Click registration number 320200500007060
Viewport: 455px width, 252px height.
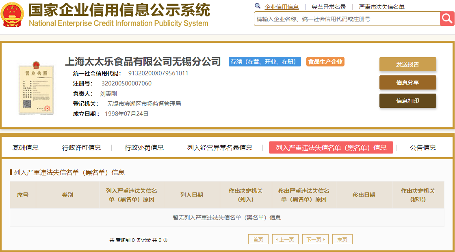(x=126, y=83)
